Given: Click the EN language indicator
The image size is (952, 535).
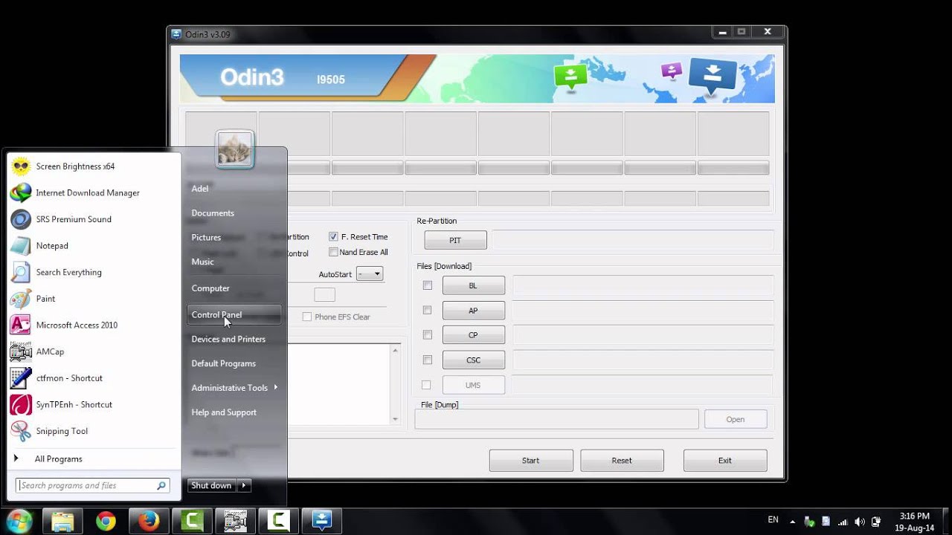Looking at the screenshot, I should (773, 520).
